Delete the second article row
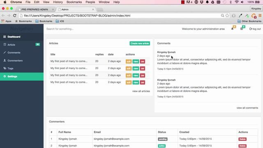This screenshot has height=148, width=263. coord(143,69)
